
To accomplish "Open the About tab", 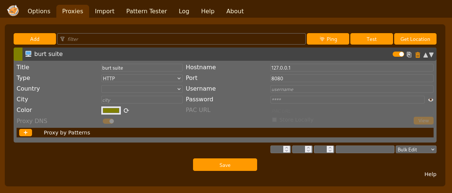I will tap(235, 11).
